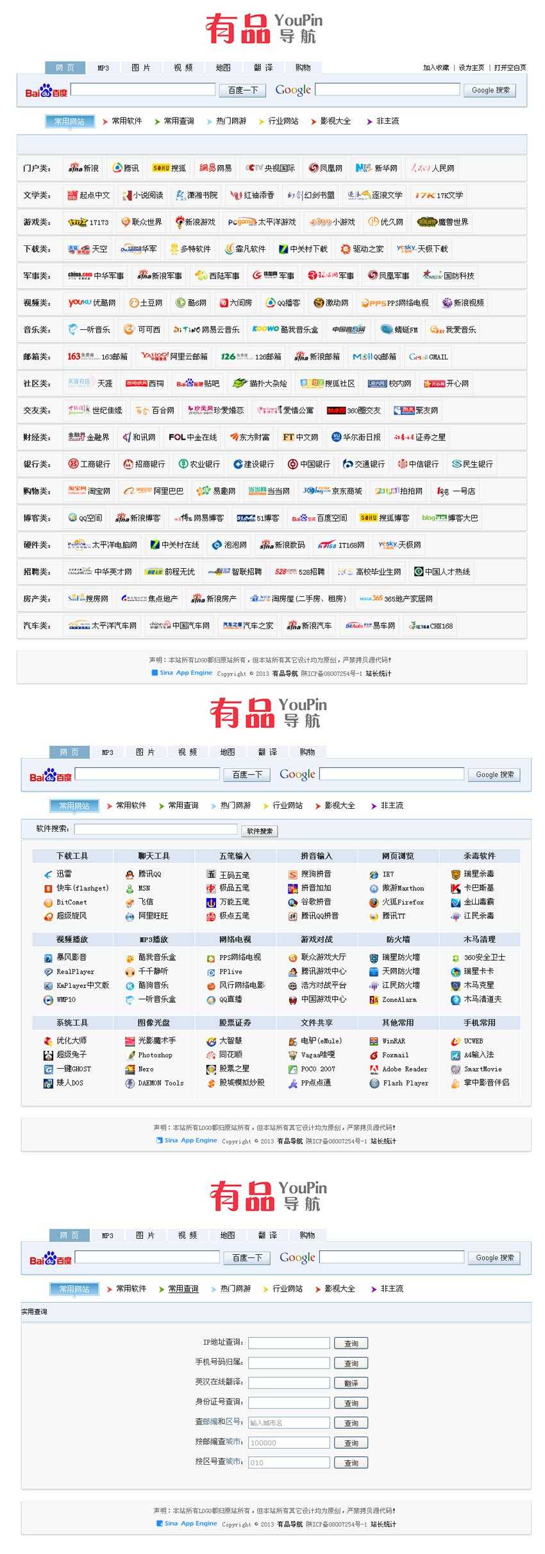Open the 华尔街日报 link in 财经类 row
Viewport: 545px width, 1554px height.
click(x=362, y=437)
